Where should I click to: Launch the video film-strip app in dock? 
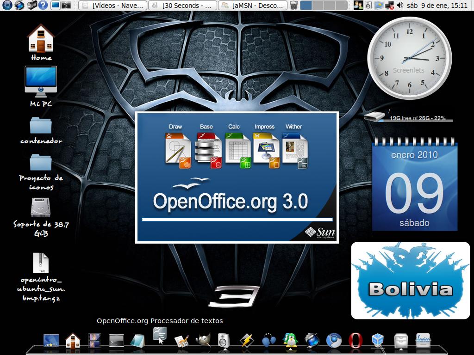[94, 340]
